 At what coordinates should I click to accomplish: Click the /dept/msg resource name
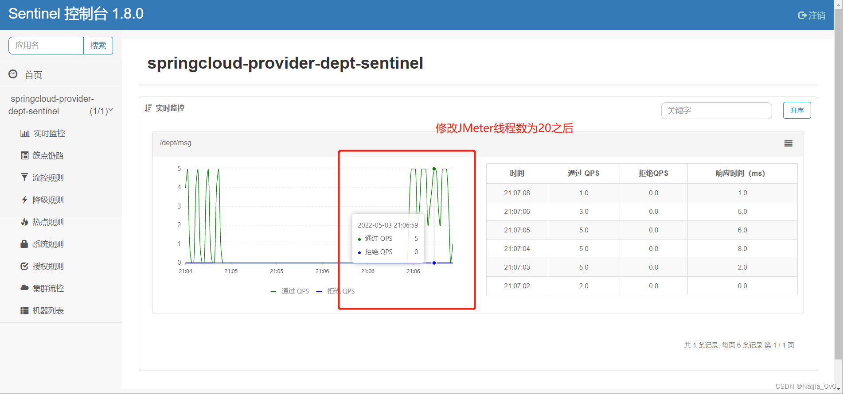point(176,143)
